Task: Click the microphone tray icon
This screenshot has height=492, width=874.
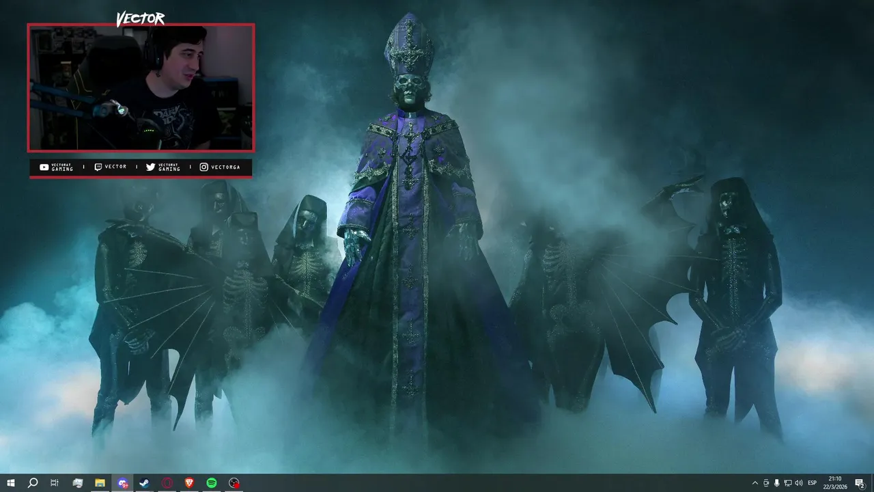Action: click(x=777, y=483)
